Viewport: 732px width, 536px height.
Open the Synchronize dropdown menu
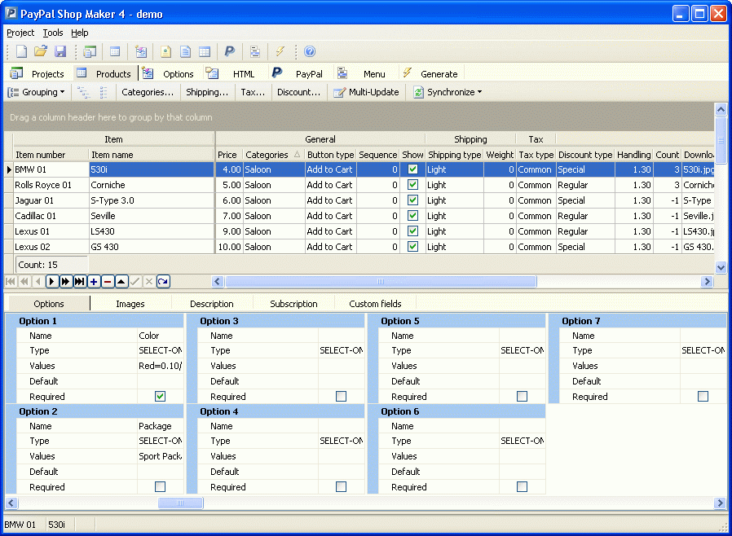[448, 92]
